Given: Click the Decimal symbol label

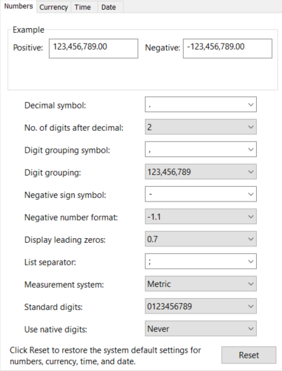Looking at the screenshot, I should tap(55, 105).
